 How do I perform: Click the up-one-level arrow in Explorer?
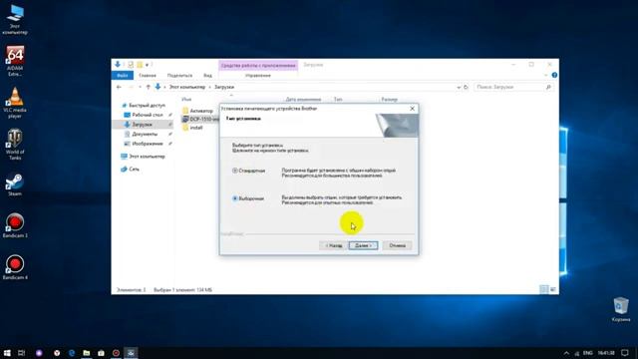pos(149,87)
